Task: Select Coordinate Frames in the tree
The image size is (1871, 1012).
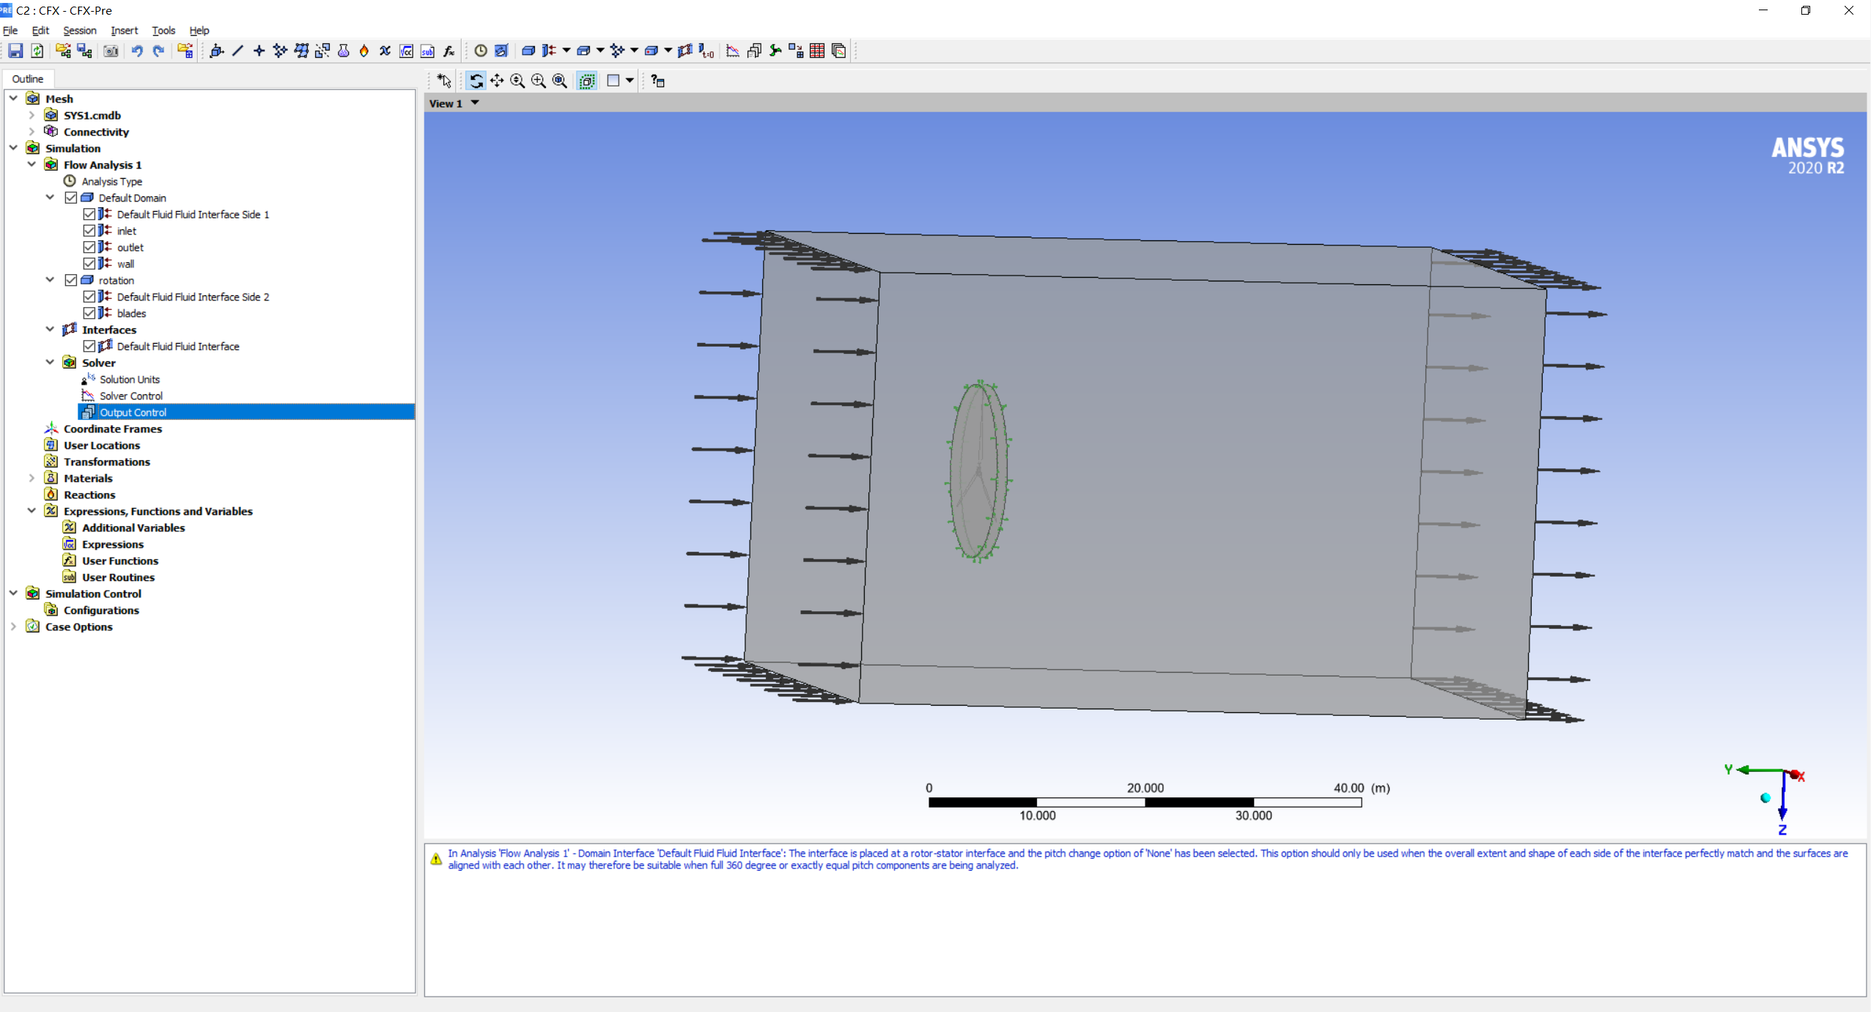Action: [x=113, y=429]
